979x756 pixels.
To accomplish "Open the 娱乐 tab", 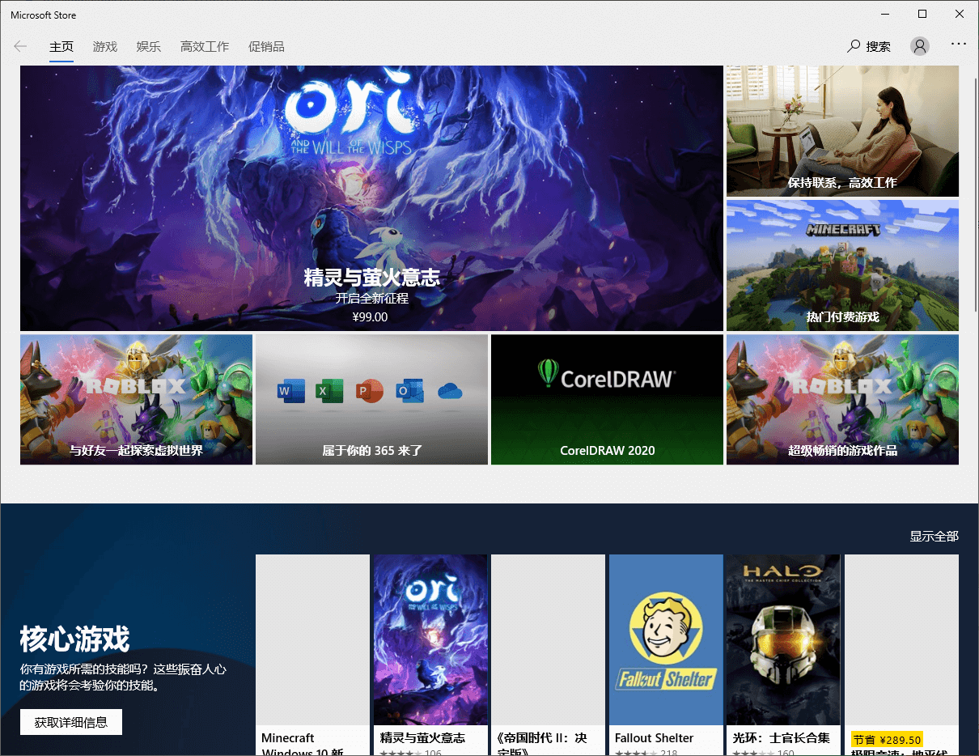I will 149,47.
